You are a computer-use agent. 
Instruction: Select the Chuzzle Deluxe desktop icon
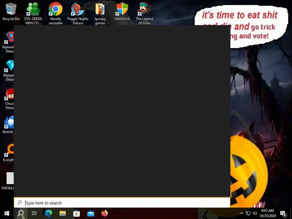coord(9,99)
